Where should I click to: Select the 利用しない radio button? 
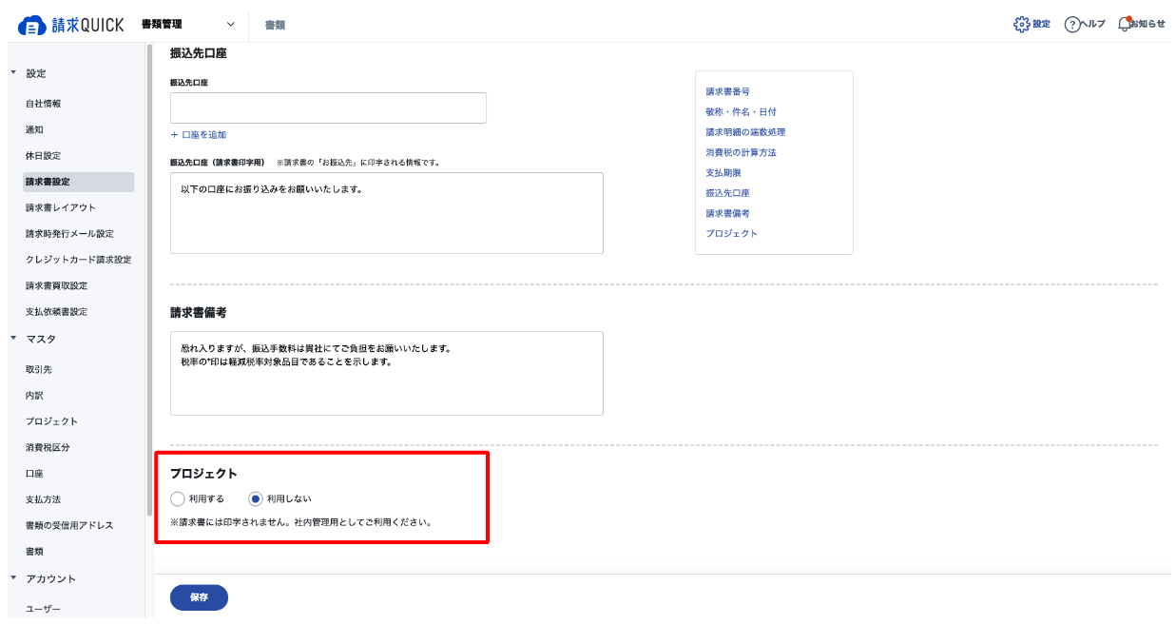click(255, 498)
